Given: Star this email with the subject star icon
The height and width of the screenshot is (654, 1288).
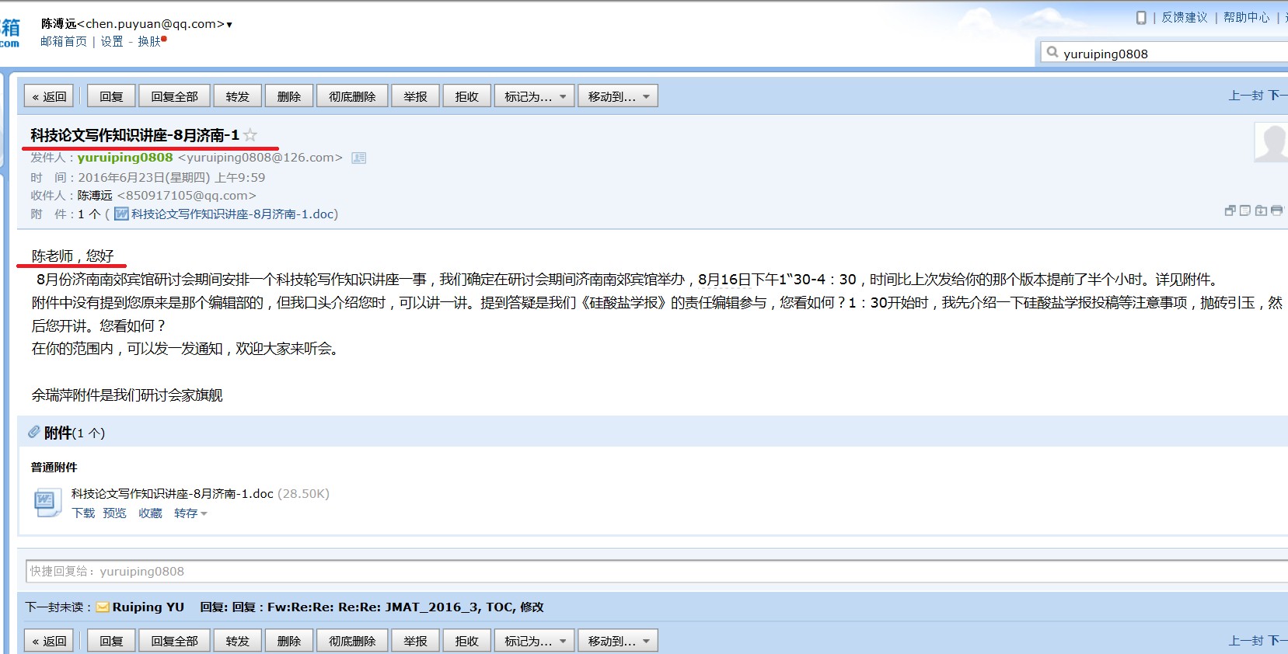Looking at the screenshot, I should 250,135.
